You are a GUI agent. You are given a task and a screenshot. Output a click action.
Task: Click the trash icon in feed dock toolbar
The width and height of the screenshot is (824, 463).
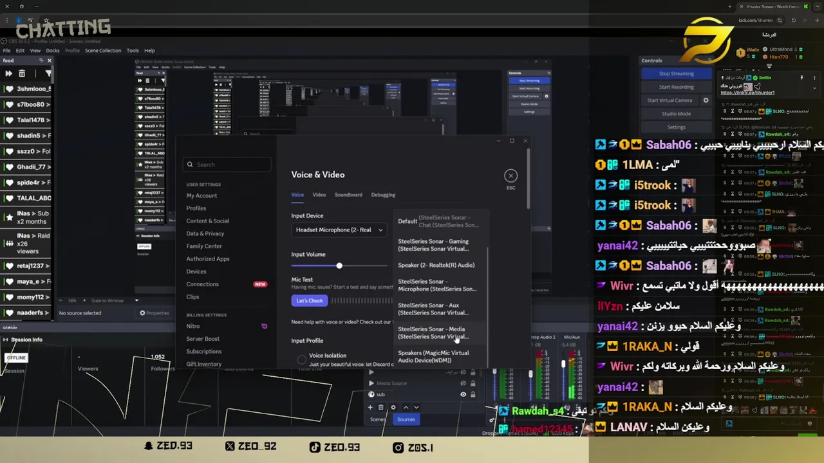(22, 73)
